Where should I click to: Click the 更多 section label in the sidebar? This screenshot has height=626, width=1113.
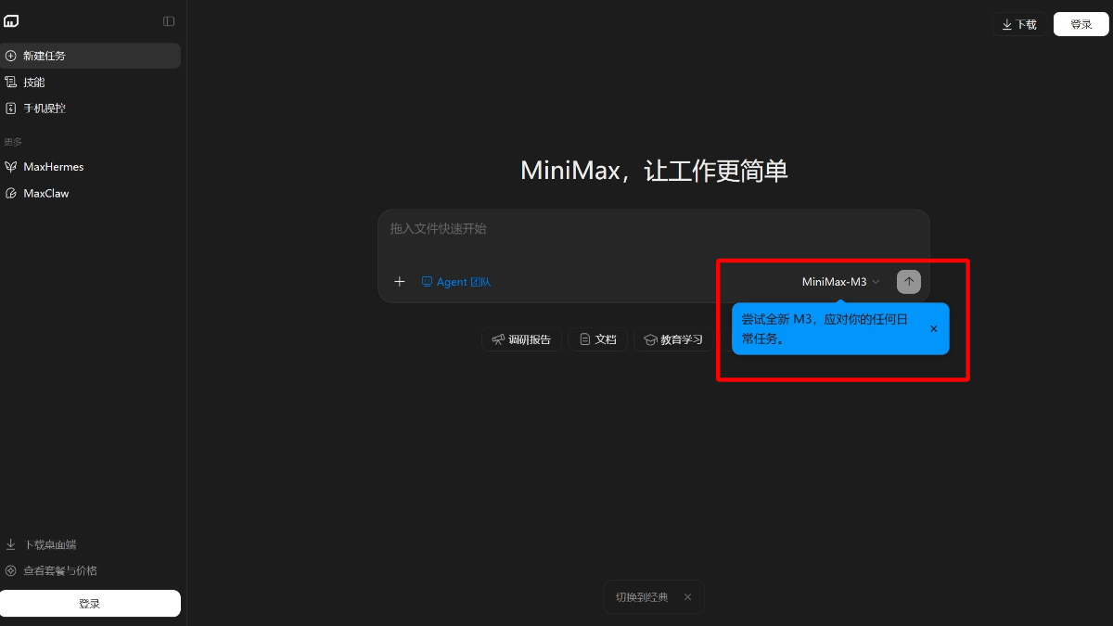tap(13, 142)
